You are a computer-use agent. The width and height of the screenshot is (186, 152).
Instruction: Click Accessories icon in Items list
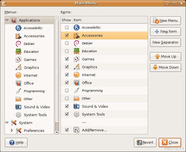coord(77,35)
